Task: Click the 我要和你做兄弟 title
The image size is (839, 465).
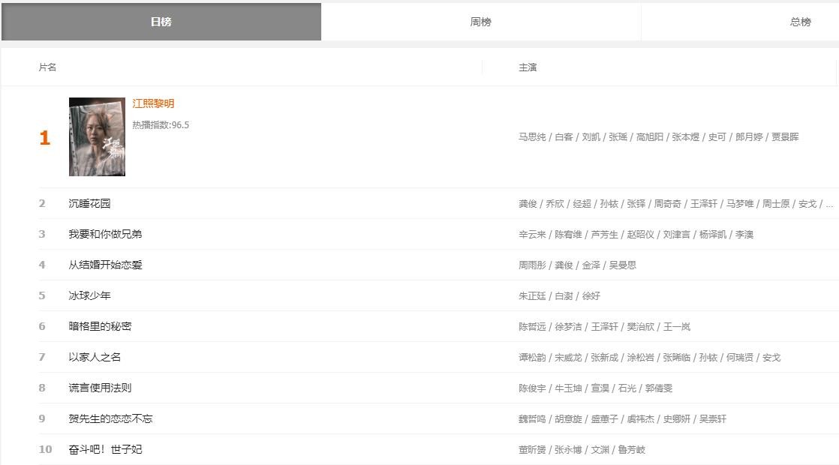Action: coord(105,234)
